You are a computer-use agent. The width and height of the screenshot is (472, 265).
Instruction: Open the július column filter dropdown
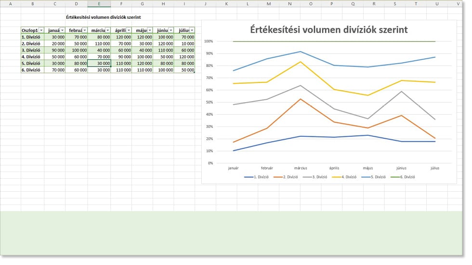tap(192, 30)
